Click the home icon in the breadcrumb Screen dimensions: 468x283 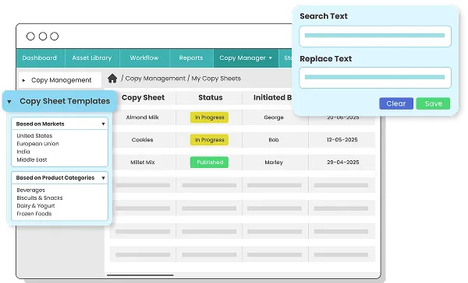click(x=112, y=79)
